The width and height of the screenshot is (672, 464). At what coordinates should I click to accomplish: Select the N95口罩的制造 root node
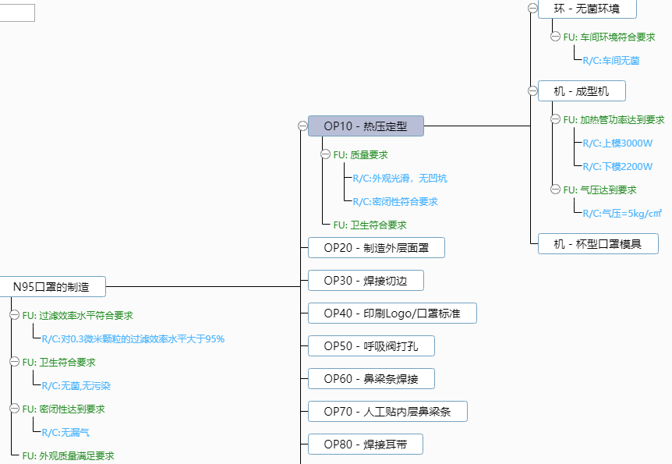pyautogui.click(x=51, y=287)
